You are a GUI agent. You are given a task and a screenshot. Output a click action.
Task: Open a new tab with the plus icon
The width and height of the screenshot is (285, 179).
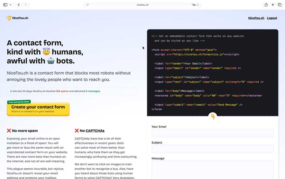273,5
